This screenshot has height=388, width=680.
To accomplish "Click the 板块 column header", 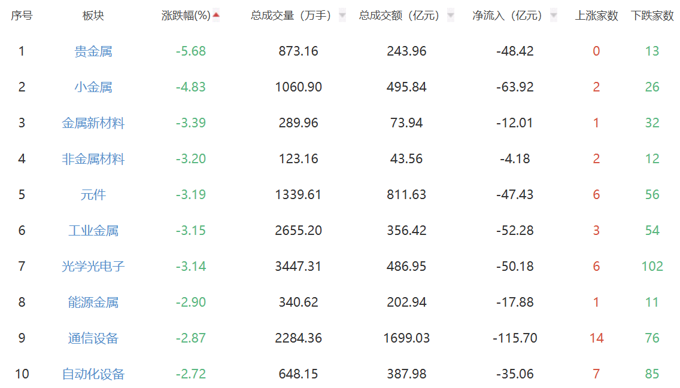I will [x=93, y=16].
